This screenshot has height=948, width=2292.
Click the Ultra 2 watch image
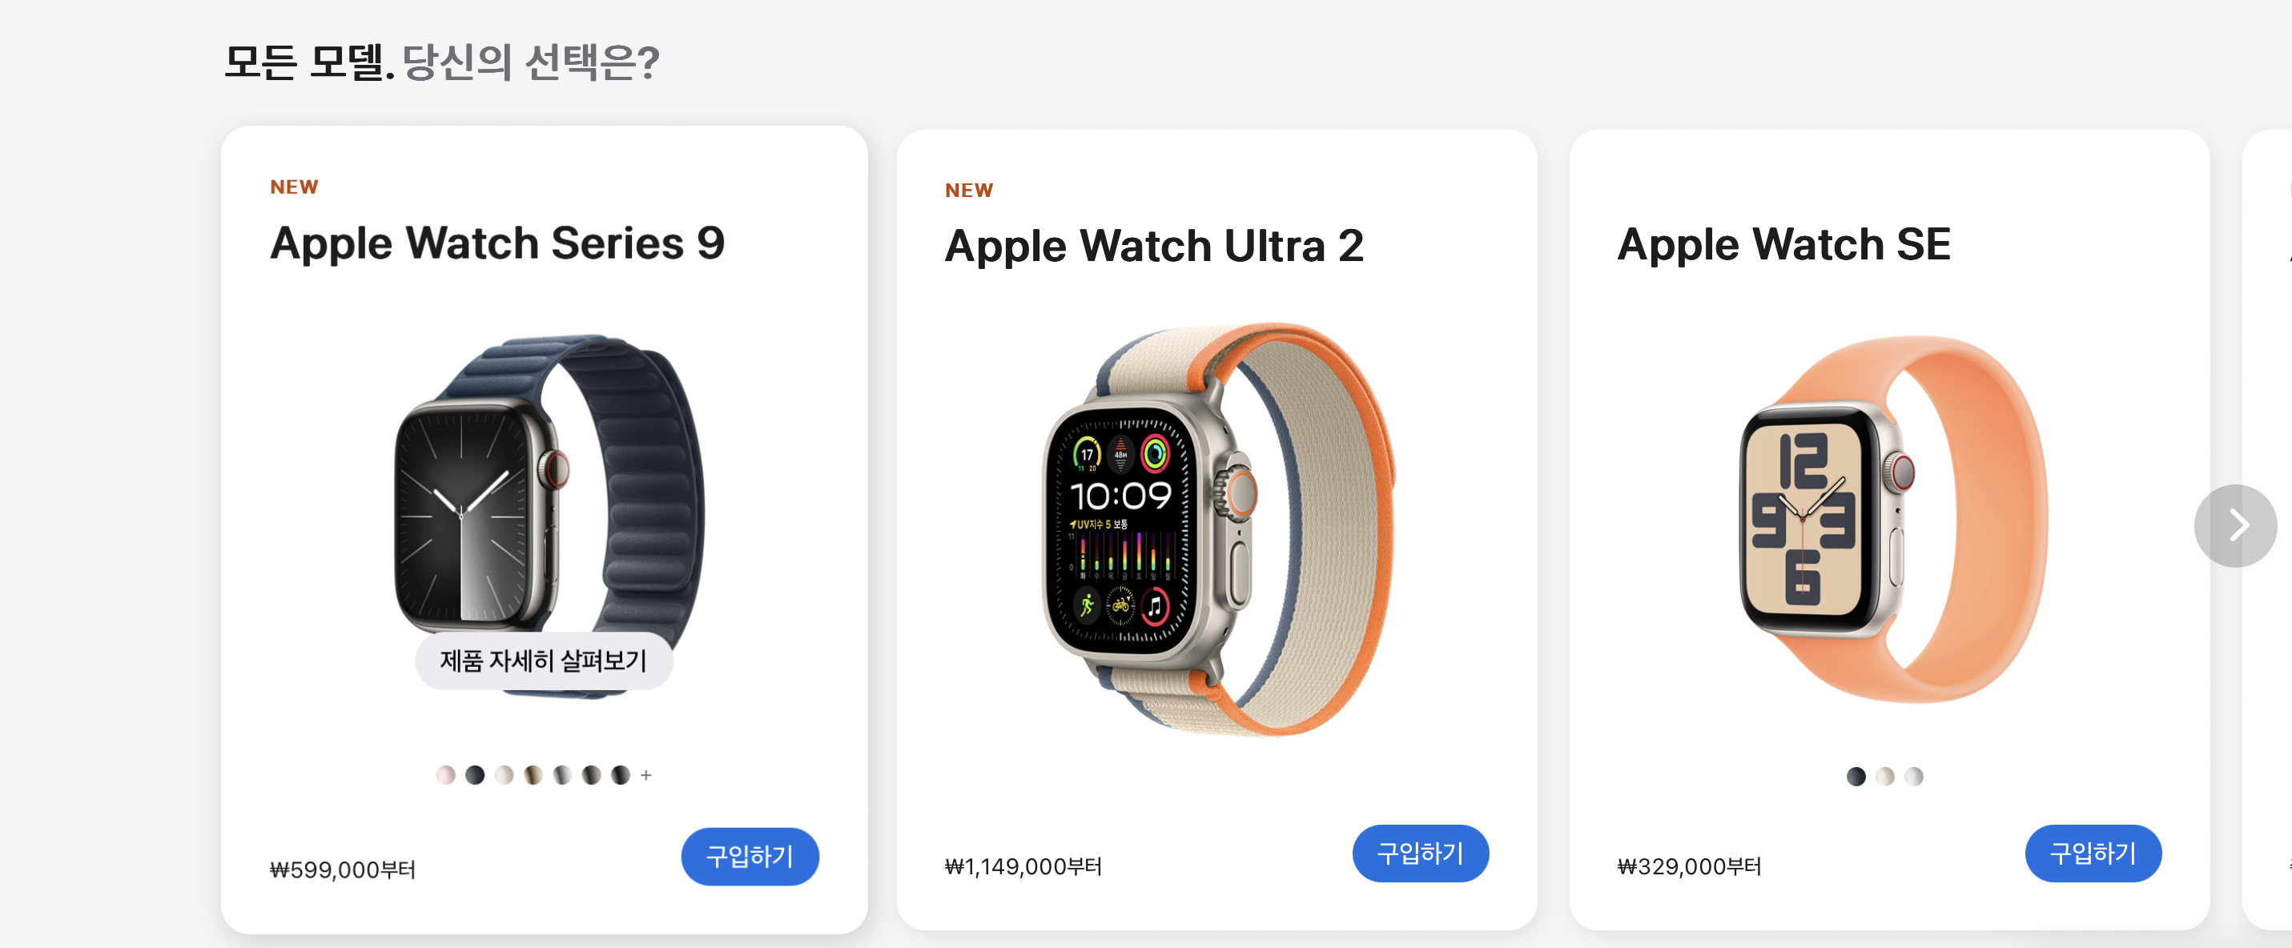click(x=1219, y=529)
